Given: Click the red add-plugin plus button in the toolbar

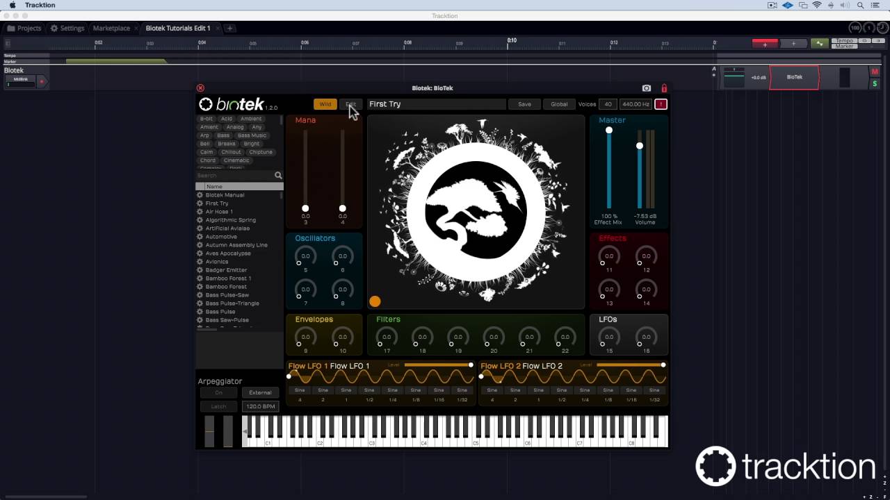Looking at the screenshot, I should pyautogui.click(x=765, y=44).
